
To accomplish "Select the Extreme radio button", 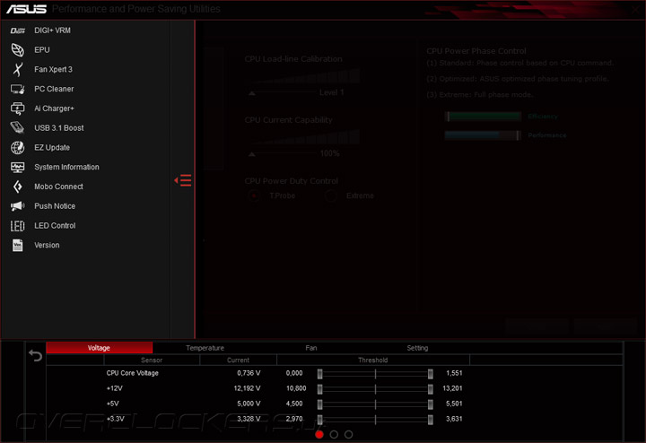I will (331, 195).
